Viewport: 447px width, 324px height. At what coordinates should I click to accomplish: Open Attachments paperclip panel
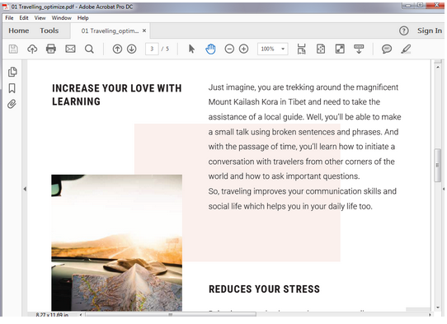(12, 104)
